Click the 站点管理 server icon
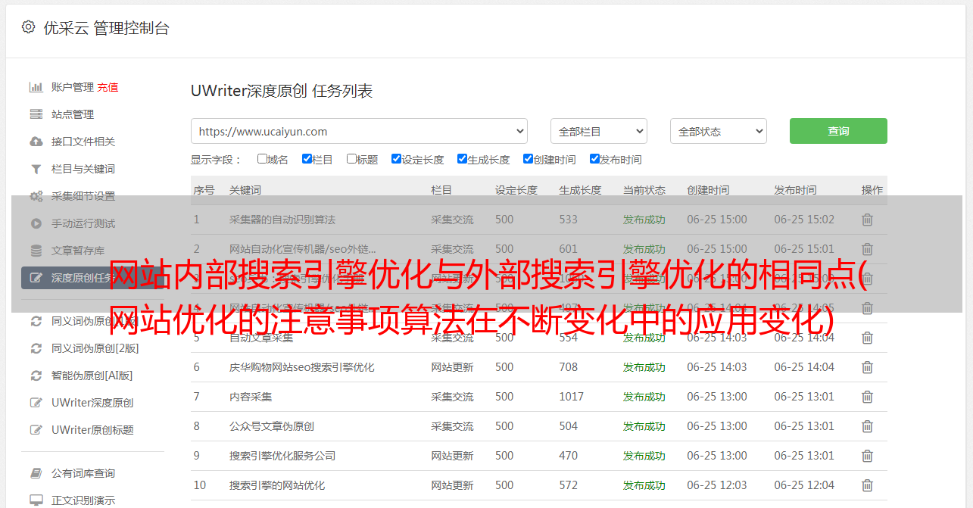This screenshot has width=973, height=508. tap(36, 114)
